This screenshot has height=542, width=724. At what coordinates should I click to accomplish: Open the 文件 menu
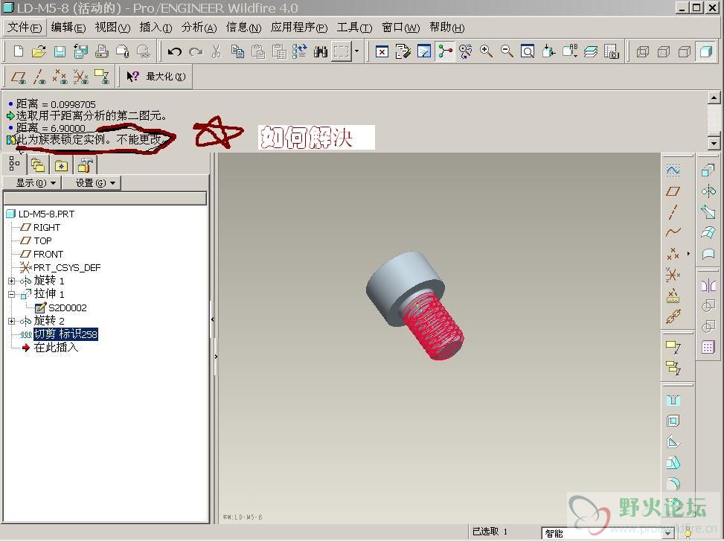point(24,28)
